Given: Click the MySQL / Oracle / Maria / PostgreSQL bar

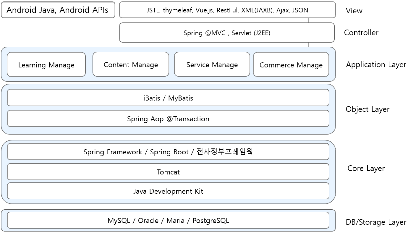Looking at the screenshot, I should point(168,220).
